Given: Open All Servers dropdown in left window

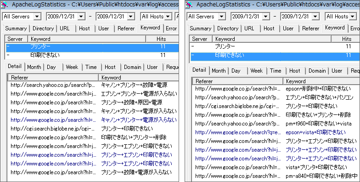Looking at the screenshot, I should pyautogui.click(x=37, y=17).
